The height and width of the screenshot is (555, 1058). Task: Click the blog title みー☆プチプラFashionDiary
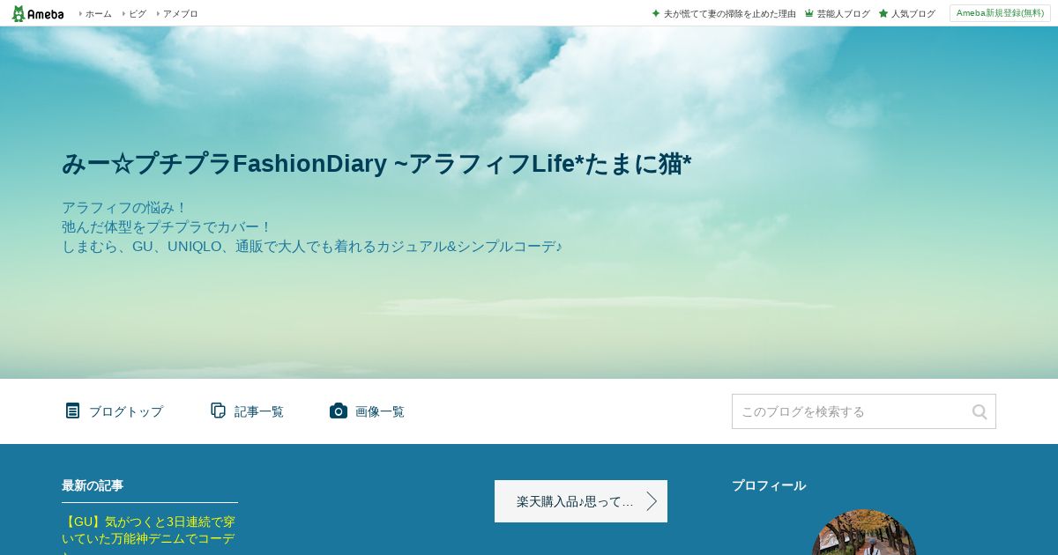[x=376, y=164]
